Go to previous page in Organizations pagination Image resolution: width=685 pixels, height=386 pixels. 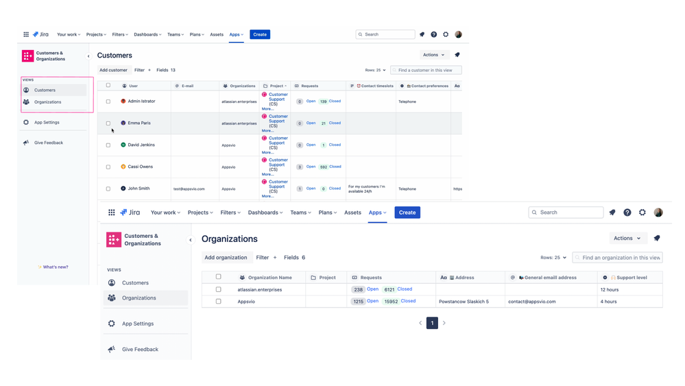coord(420,323)
